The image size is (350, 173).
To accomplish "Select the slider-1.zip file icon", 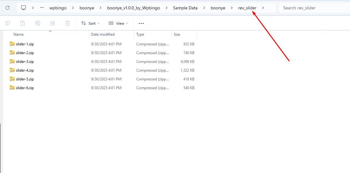I will 12,44.
